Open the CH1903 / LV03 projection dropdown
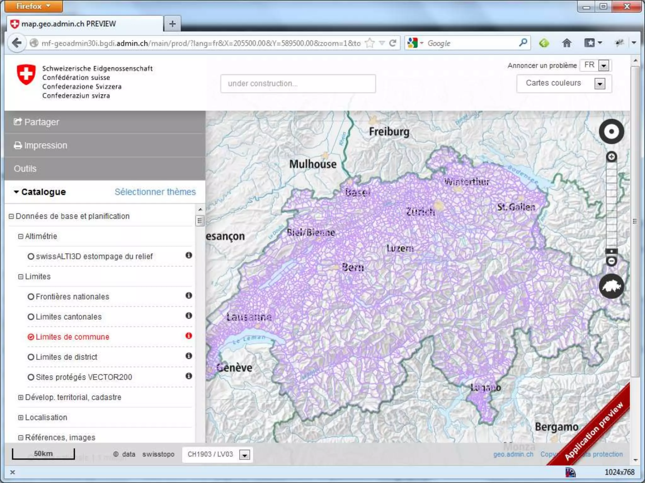The width and height of the screenshot is (645, 483). tap(244, 455)
